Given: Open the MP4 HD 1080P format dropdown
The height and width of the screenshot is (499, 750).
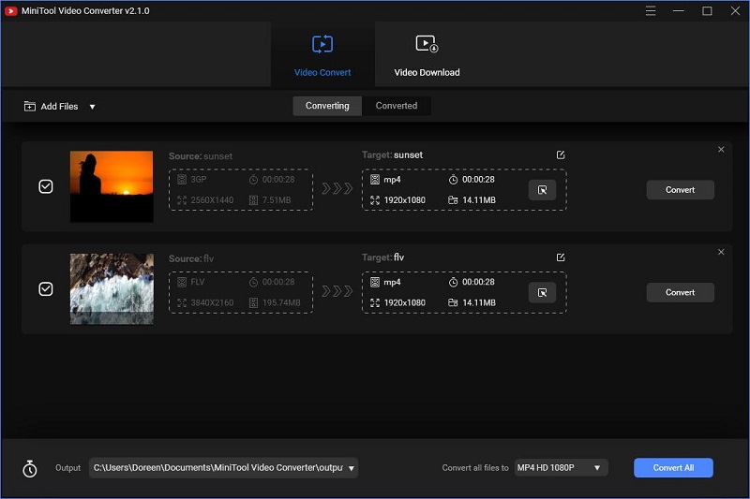Looking at the screenshot, I should coord(561,467).
